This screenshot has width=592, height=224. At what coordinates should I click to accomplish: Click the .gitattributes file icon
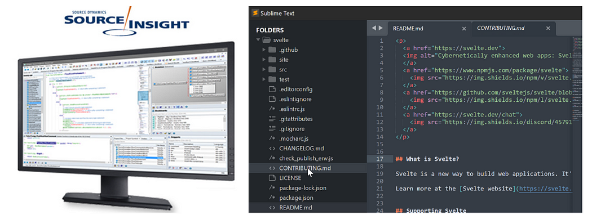(x=272, y=119)
